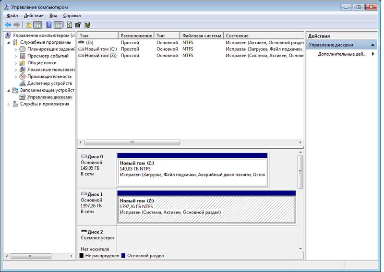Click the Запоминающие устройства icon
Image resolution: width=384 pixels, height=272 pixels.
(15, 90)
